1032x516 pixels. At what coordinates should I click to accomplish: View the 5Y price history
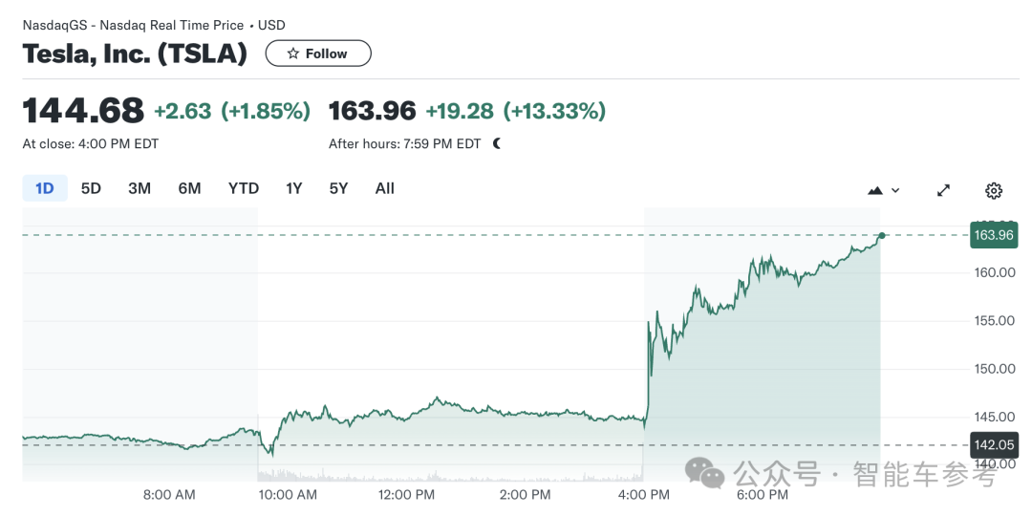[338, 188]
